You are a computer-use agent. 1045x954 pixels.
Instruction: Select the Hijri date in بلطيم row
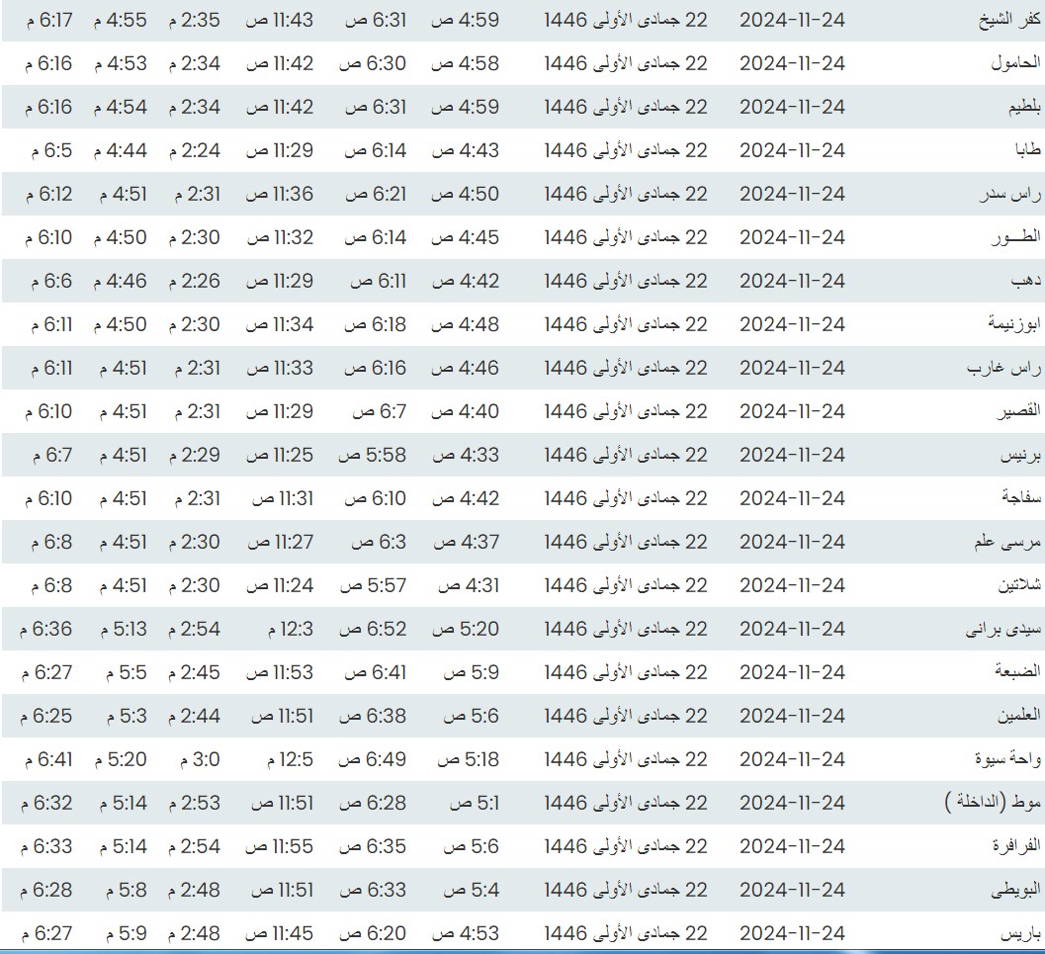[626, 108]
